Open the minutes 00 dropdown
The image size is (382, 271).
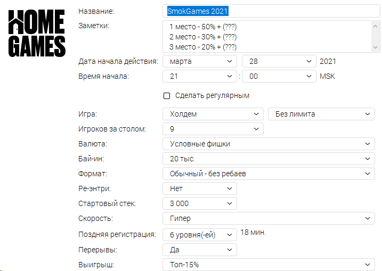pyautogui.click(x=279, y=76)
